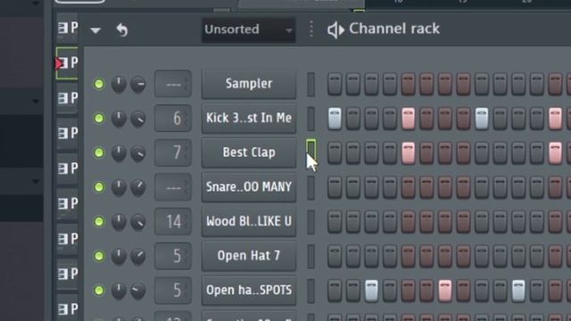Enable step 1 of the Wood Bl..LIKE U channel

[x=335, y=221]
